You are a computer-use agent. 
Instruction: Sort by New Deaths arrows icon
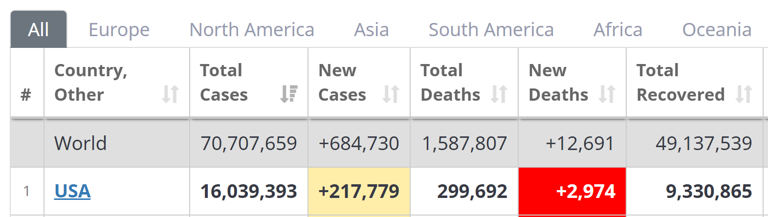coord(607,94)
